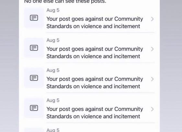Select the 'Aug 5' date of the second entry
Image resolution: width=182 pixels, height=132 pixels.
click(x=53, y=40)
